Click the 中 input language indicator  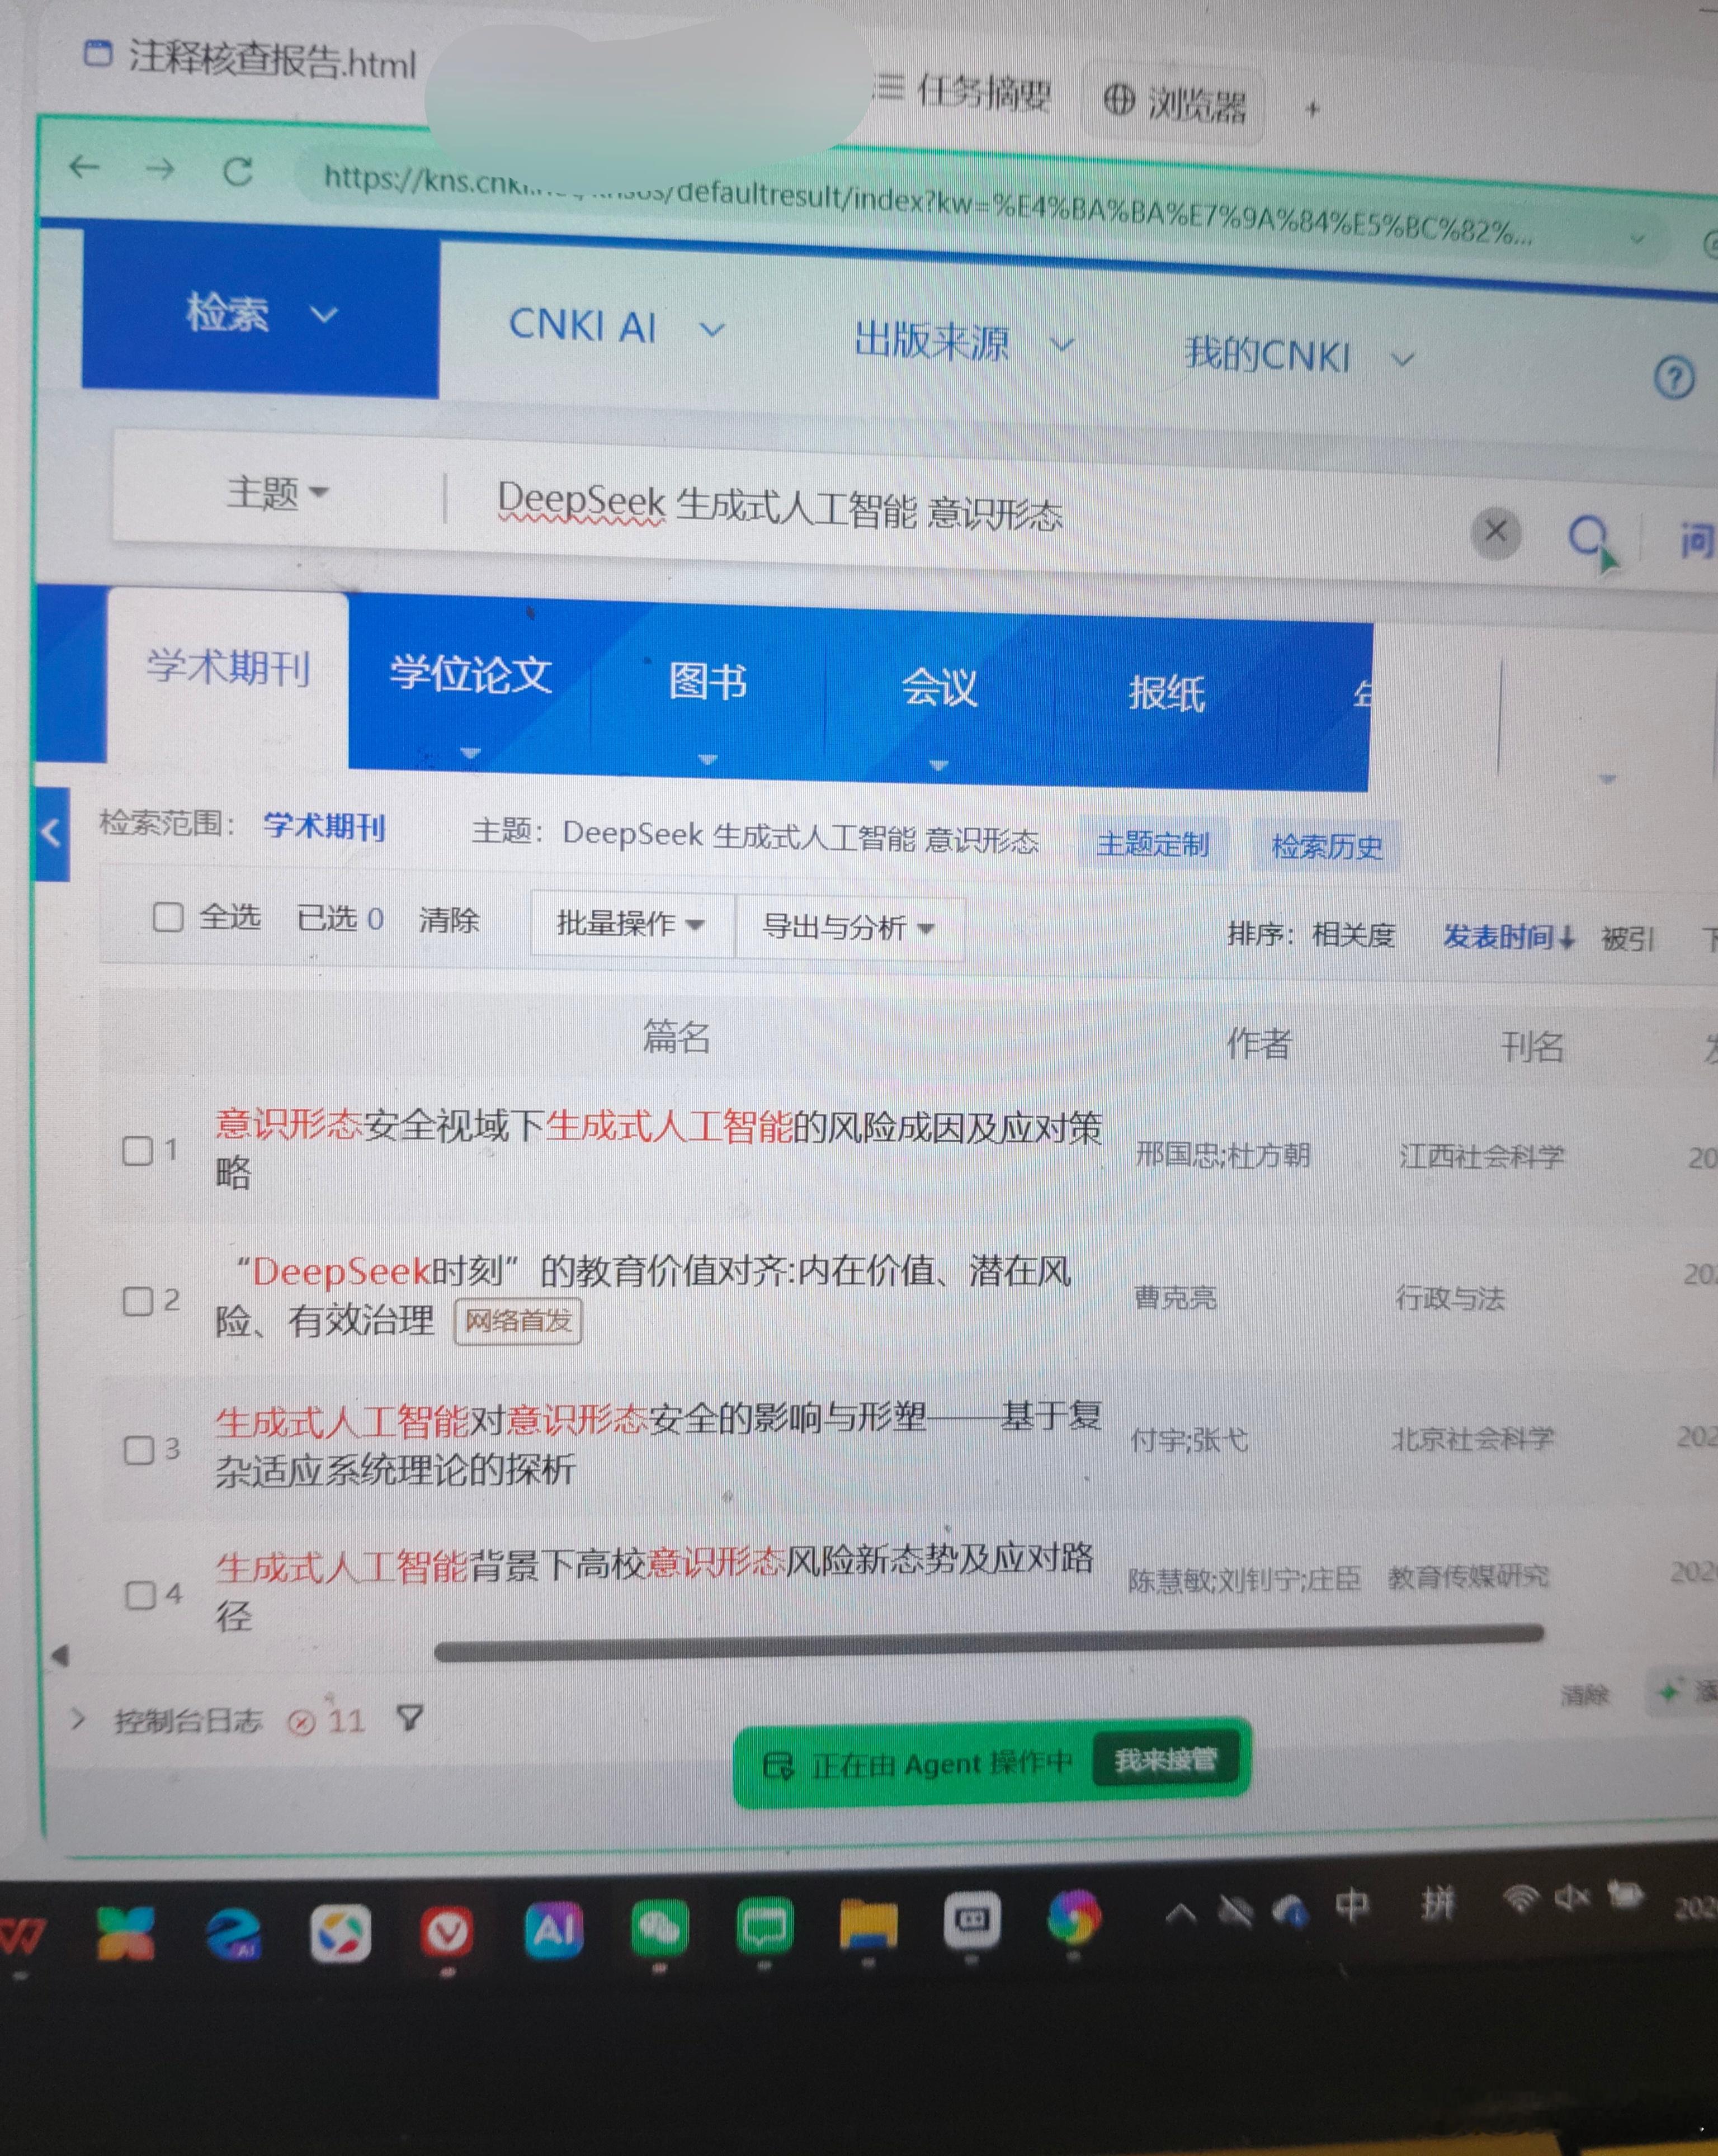[1352, 1906]
